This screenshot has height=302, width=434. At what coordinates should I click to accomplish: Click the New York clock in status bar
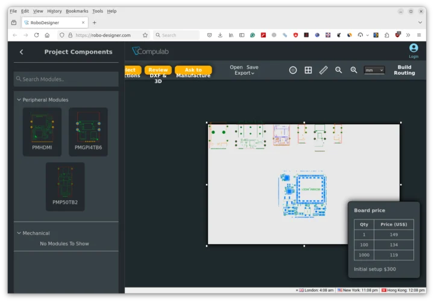357,290
